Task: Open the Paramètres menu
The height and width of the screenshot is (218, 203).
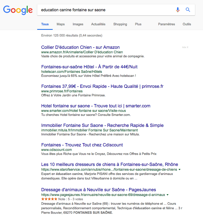Action: tap(167, 24)
